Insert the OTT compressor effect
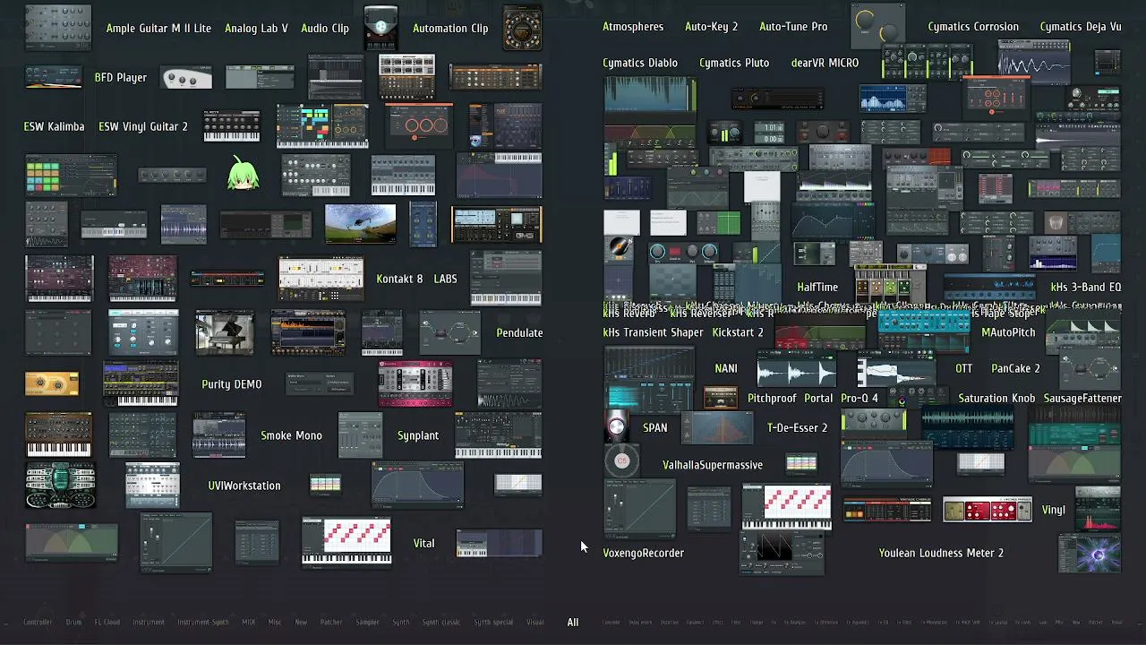Image resolution: width=1146 pixels, height=645 pixels. [x=964, y=368]
